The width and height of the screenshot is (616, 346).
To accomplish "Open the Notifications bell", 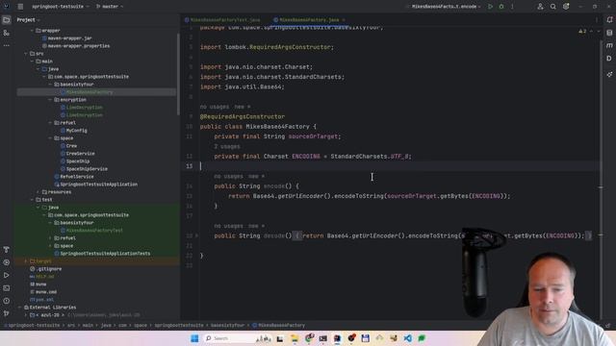I will tap(609, 19).
